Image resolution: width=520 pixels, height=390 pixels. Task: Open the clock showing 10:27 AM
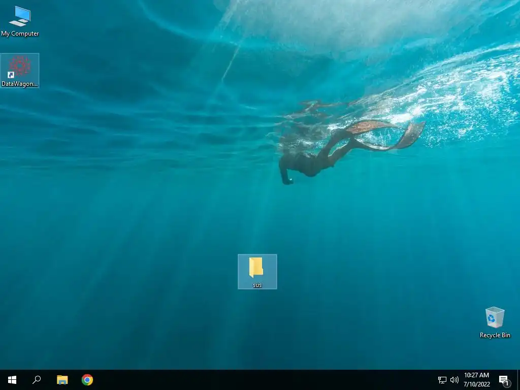[x=476, y=380]
